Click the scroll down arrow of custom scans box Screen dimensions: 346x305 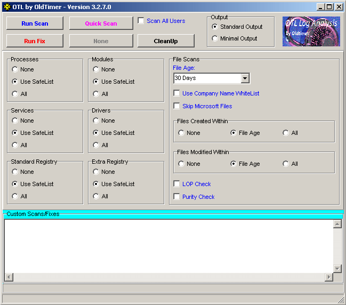click(x=337, y=269)
